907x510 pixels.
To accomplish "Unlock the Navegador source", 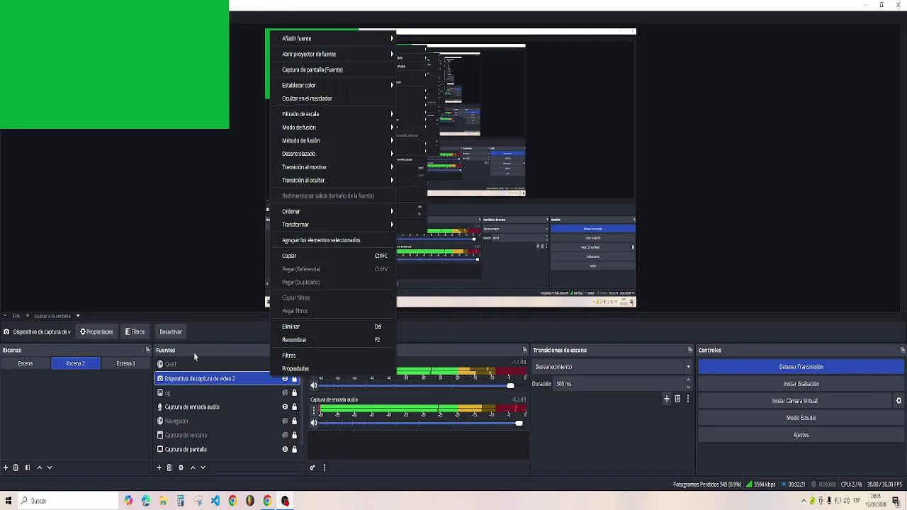I will point(294,421).
